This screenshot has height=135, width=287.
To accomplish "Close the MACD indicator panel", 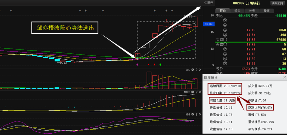I will (x=200, y=92).
